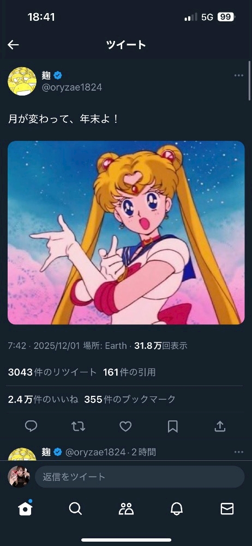The height and width of the screenshot is (546, 252).
Task: Open the @oryzae1824 yellow profile avatar
Action: tap(22, 81)
